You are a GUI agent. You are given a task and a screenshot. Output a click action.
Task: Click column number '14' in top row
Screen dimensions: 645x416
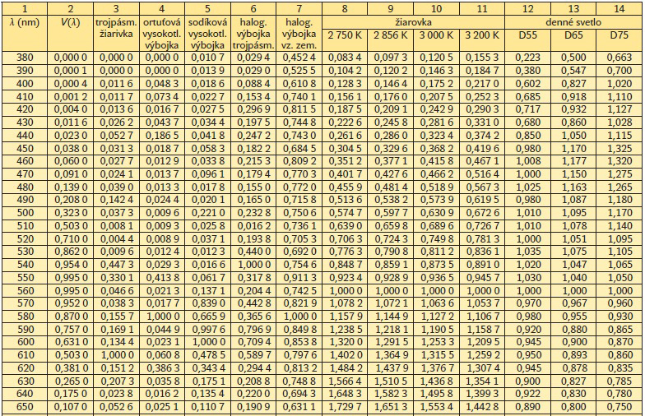[619, 8]
